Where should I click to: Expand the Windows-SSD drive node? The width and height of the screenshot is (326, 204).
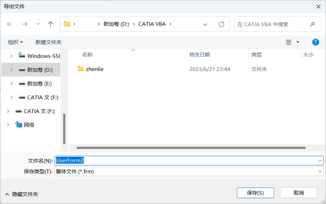click(x=11, y=56)
